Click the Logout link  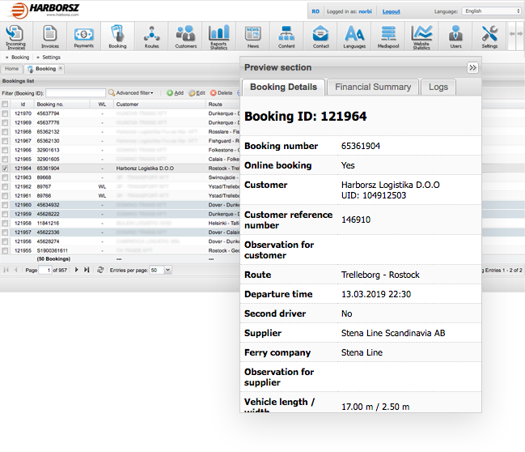[x=391, y=11]
